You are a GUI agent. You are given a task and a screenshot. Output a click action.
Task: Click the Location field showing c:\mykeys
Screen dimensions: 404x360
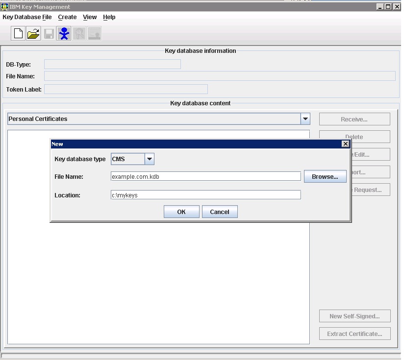click(206, 194)
